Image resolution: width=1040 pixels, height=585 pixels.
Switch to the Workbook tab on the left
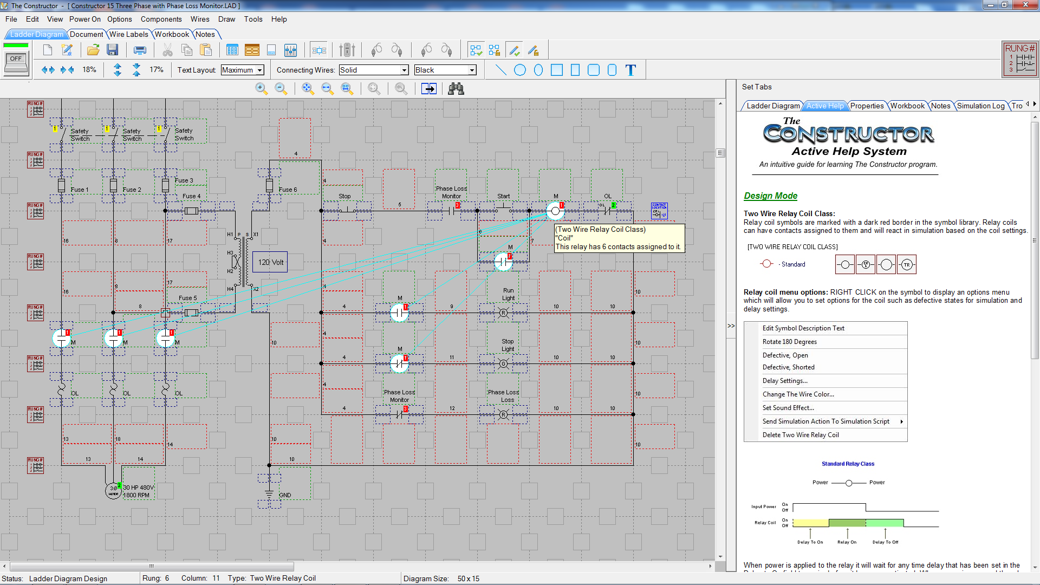pyautogui.click(x=172, y=34)
